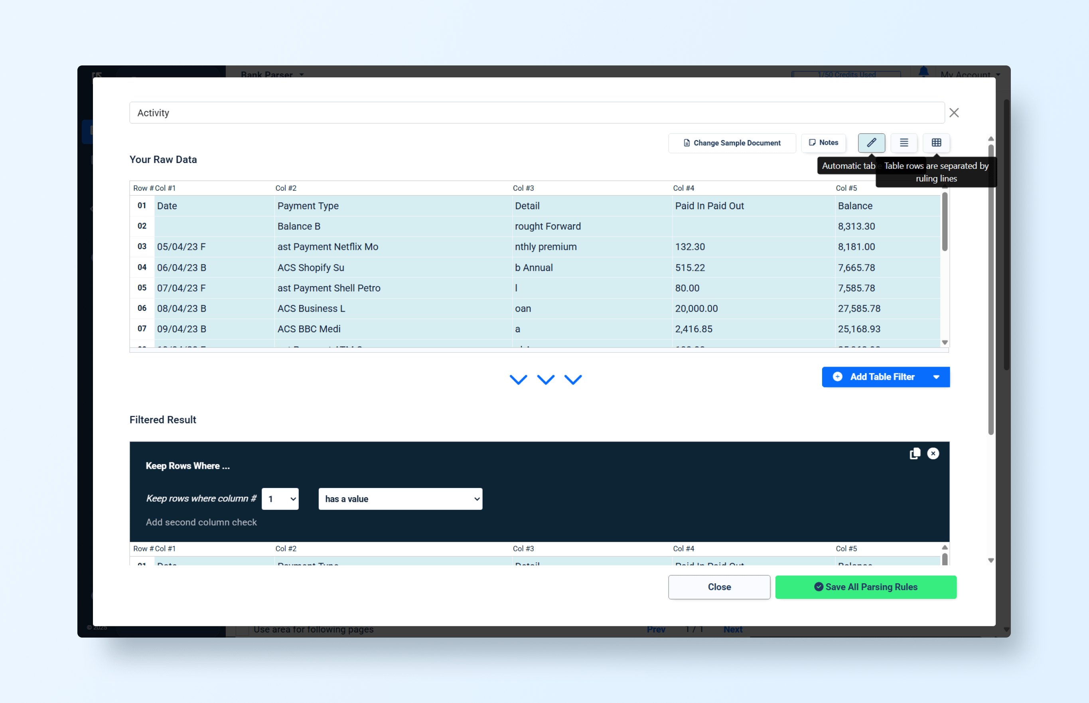Open the 'has a value' condition dropdown
The height and width of the screenshot is (703, 1089).
(400, 498)
